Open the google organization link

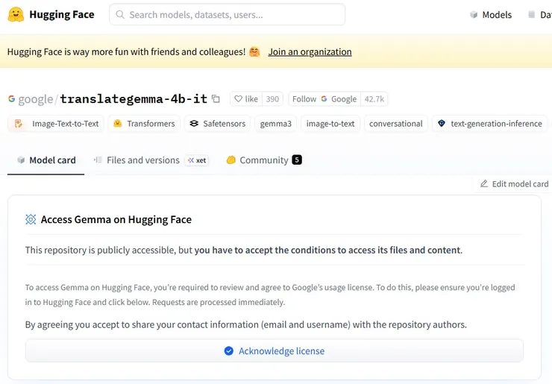click(35, 99)
